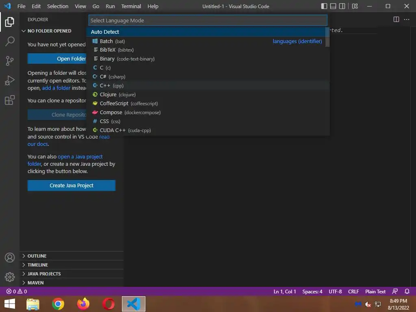The image size is (416, 312).
Task: Click the VS Code logo in title bar
Action: click(x=7, y=6)
